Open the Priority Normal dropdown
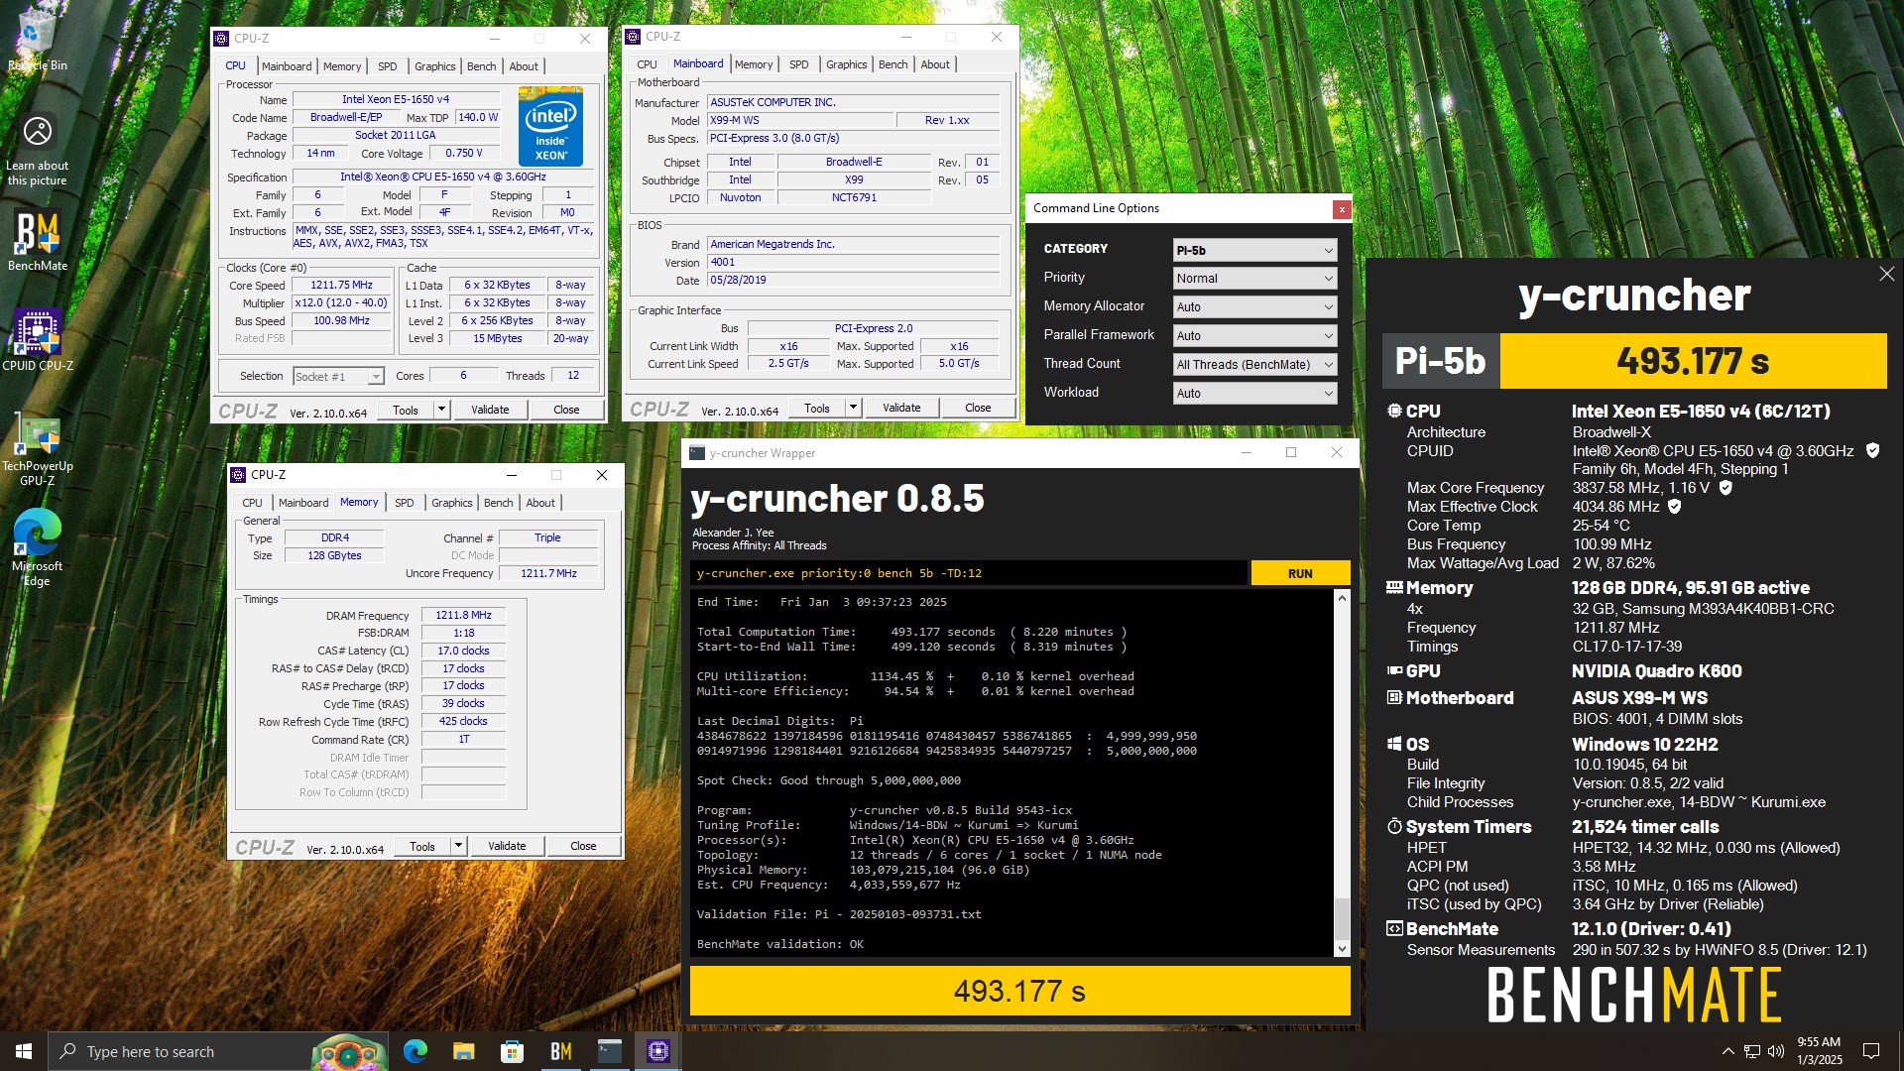1904x1071 pixels. tap(1254, 279)
